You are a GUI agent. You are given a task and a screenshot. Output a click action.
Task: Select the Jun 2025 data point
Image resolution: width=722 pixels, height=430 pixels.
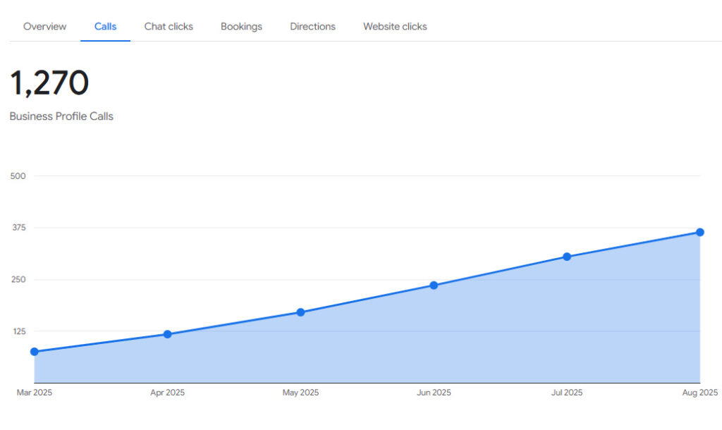click(x=434, y=285)
